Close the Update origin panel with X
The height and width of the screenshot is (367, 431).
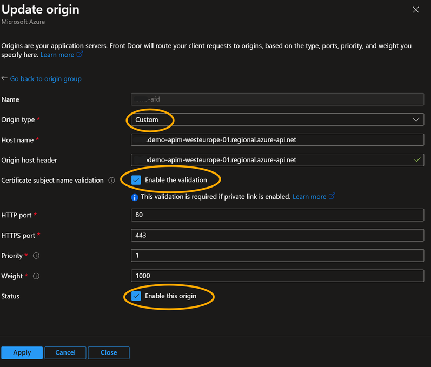415,10
